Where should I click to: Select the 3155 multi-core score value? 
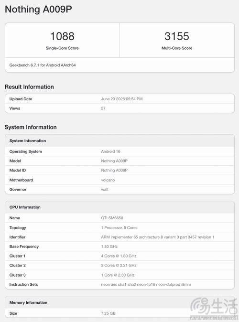coord(177,36)
